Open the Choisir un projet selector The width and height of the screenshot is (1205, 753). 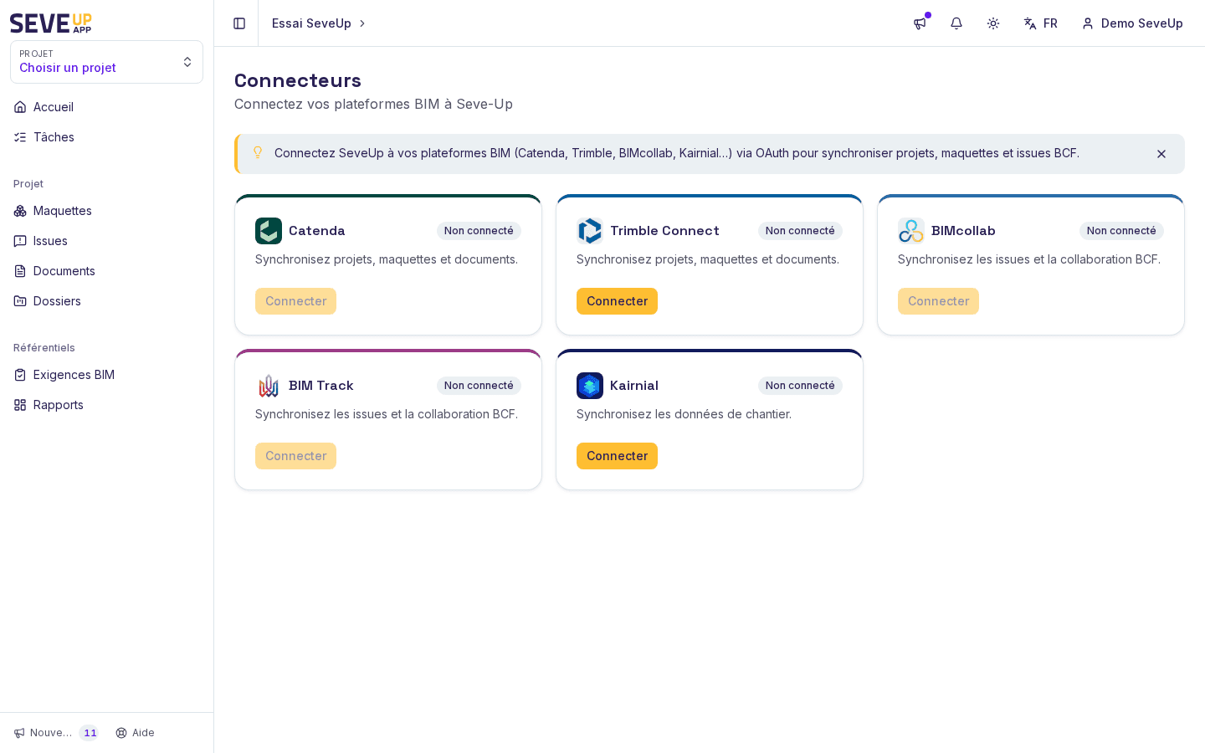[x=106, y=62]
